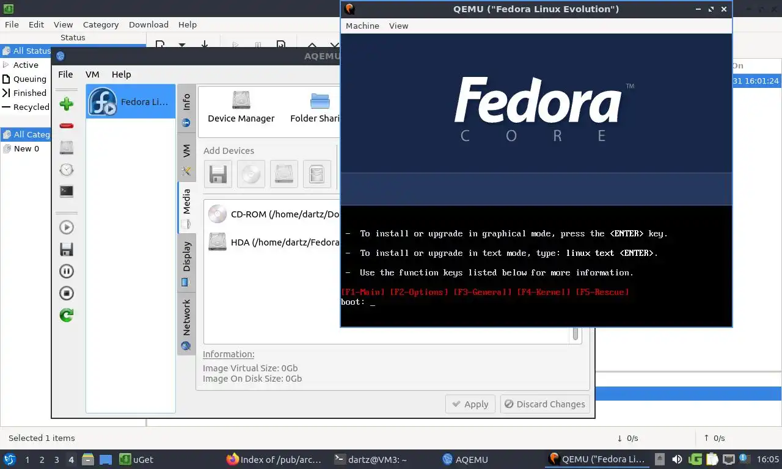Open the QEMU window Machine menu
This screenshot has height=469, width=782.
(362, 26)
